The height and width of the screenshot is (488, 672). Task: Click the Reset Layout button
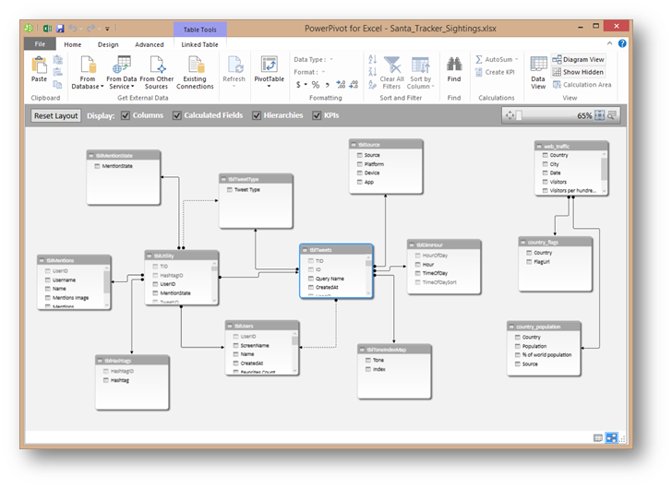click(55, 115)
